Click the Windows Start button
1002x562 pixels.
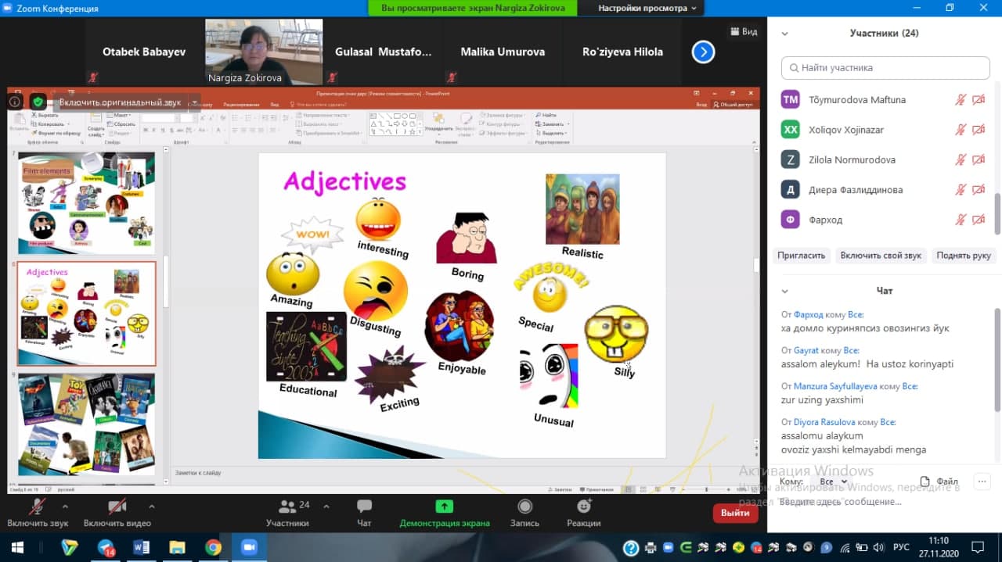pyautogui.click(x=16, y=547)
